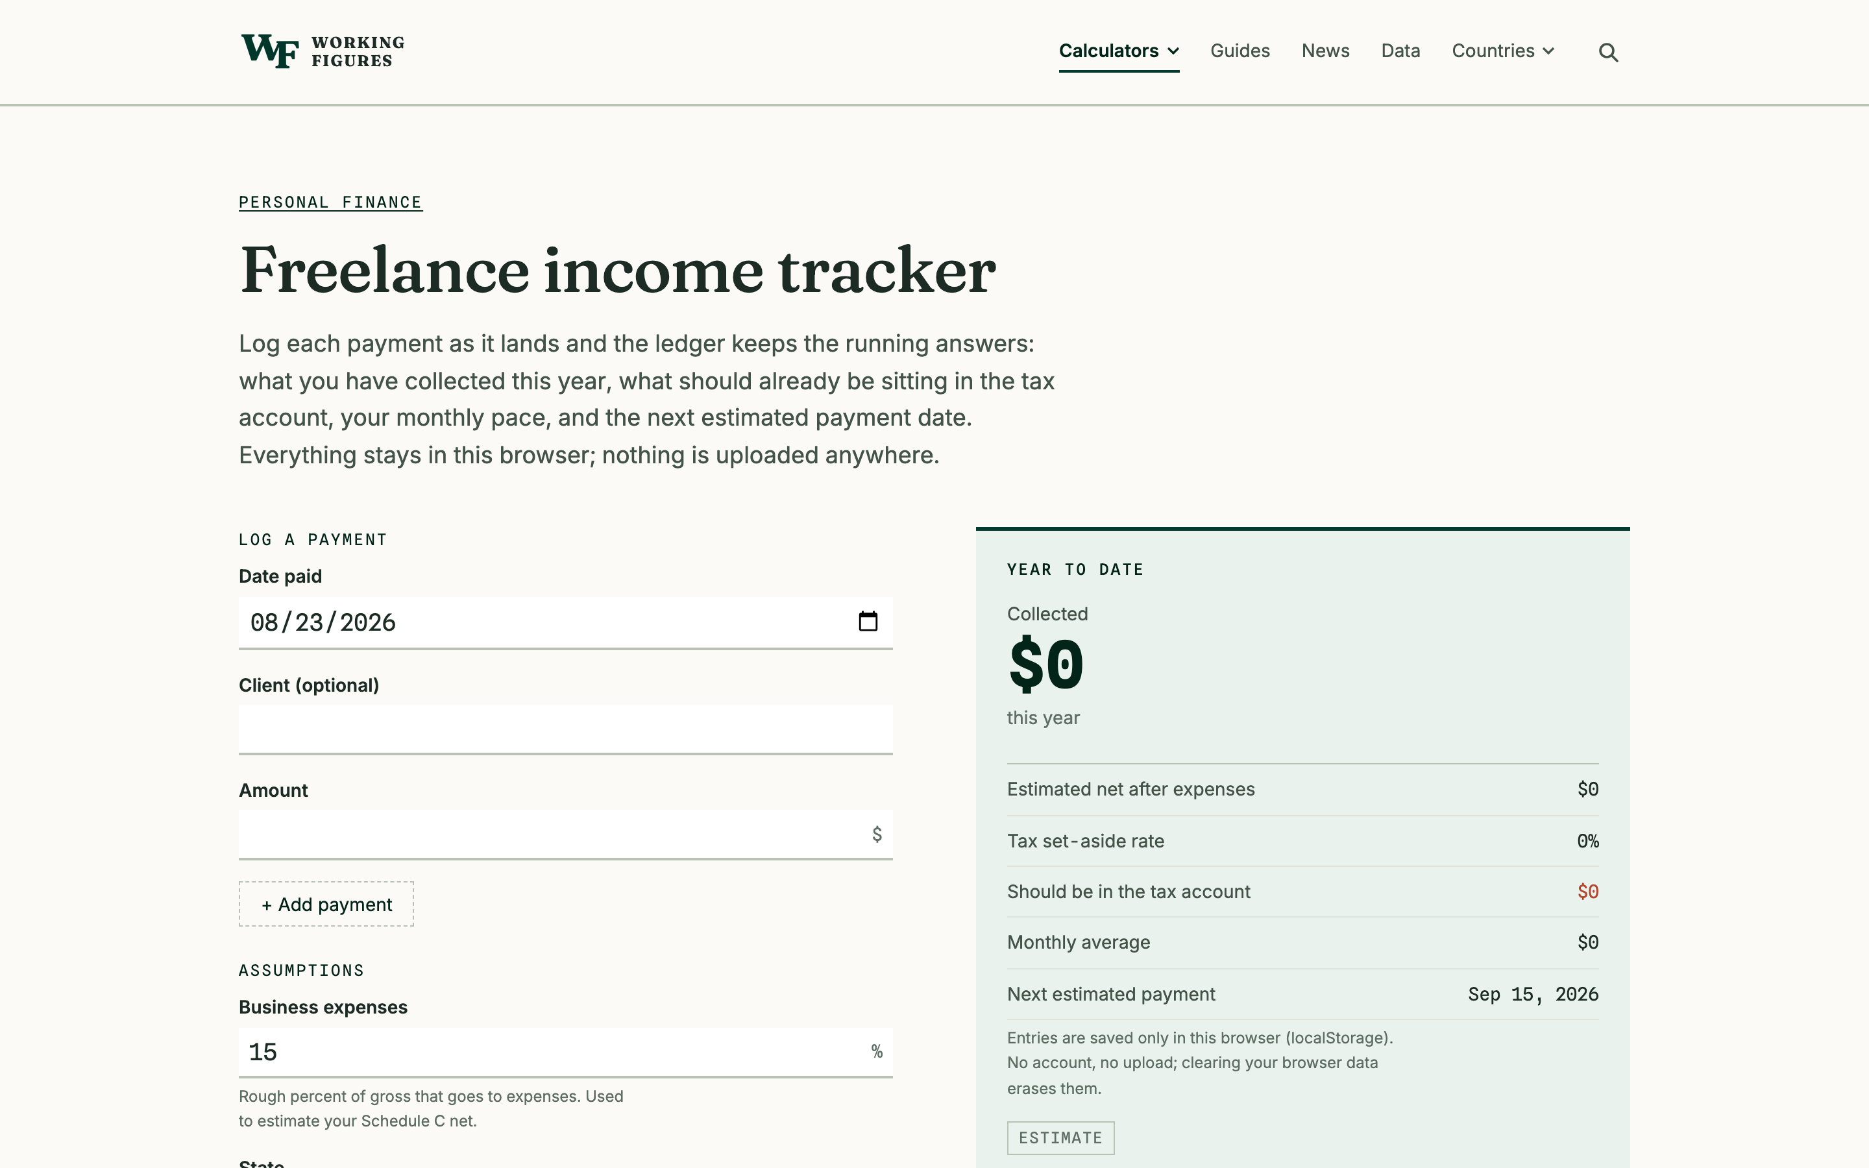This screenshot has height=1168, width=1869.
Task: Click the Add payment button
Action: coord(326,904)
